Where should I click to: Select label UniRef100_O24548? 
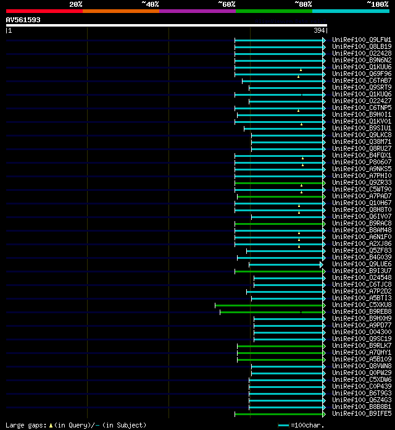pyautogui.click(x=362, y=278)
